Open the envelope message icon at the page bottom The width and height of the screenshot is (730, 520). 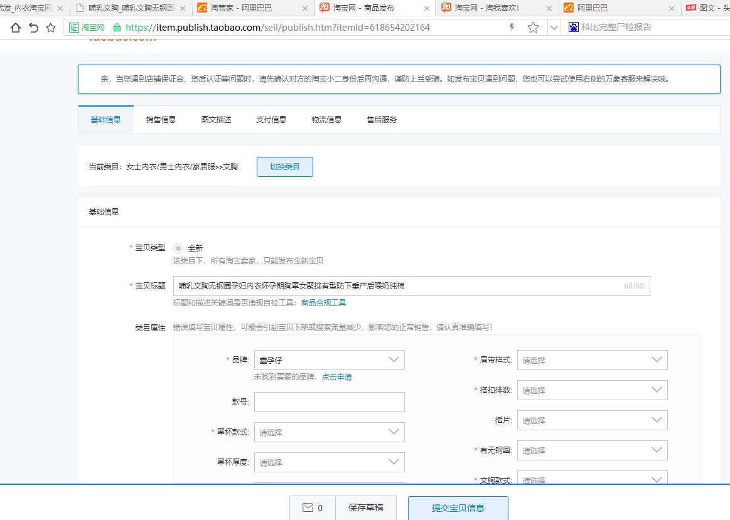[x=306, y=508]
